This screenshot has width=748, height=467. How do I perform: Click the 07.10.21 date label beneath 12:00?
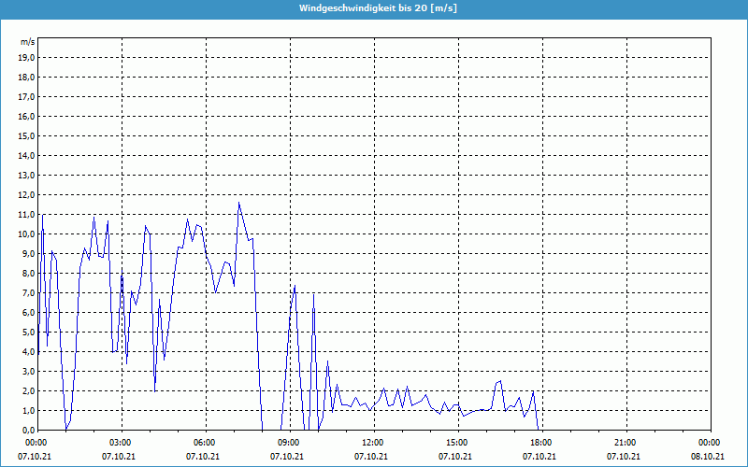(x=371, y=457)
